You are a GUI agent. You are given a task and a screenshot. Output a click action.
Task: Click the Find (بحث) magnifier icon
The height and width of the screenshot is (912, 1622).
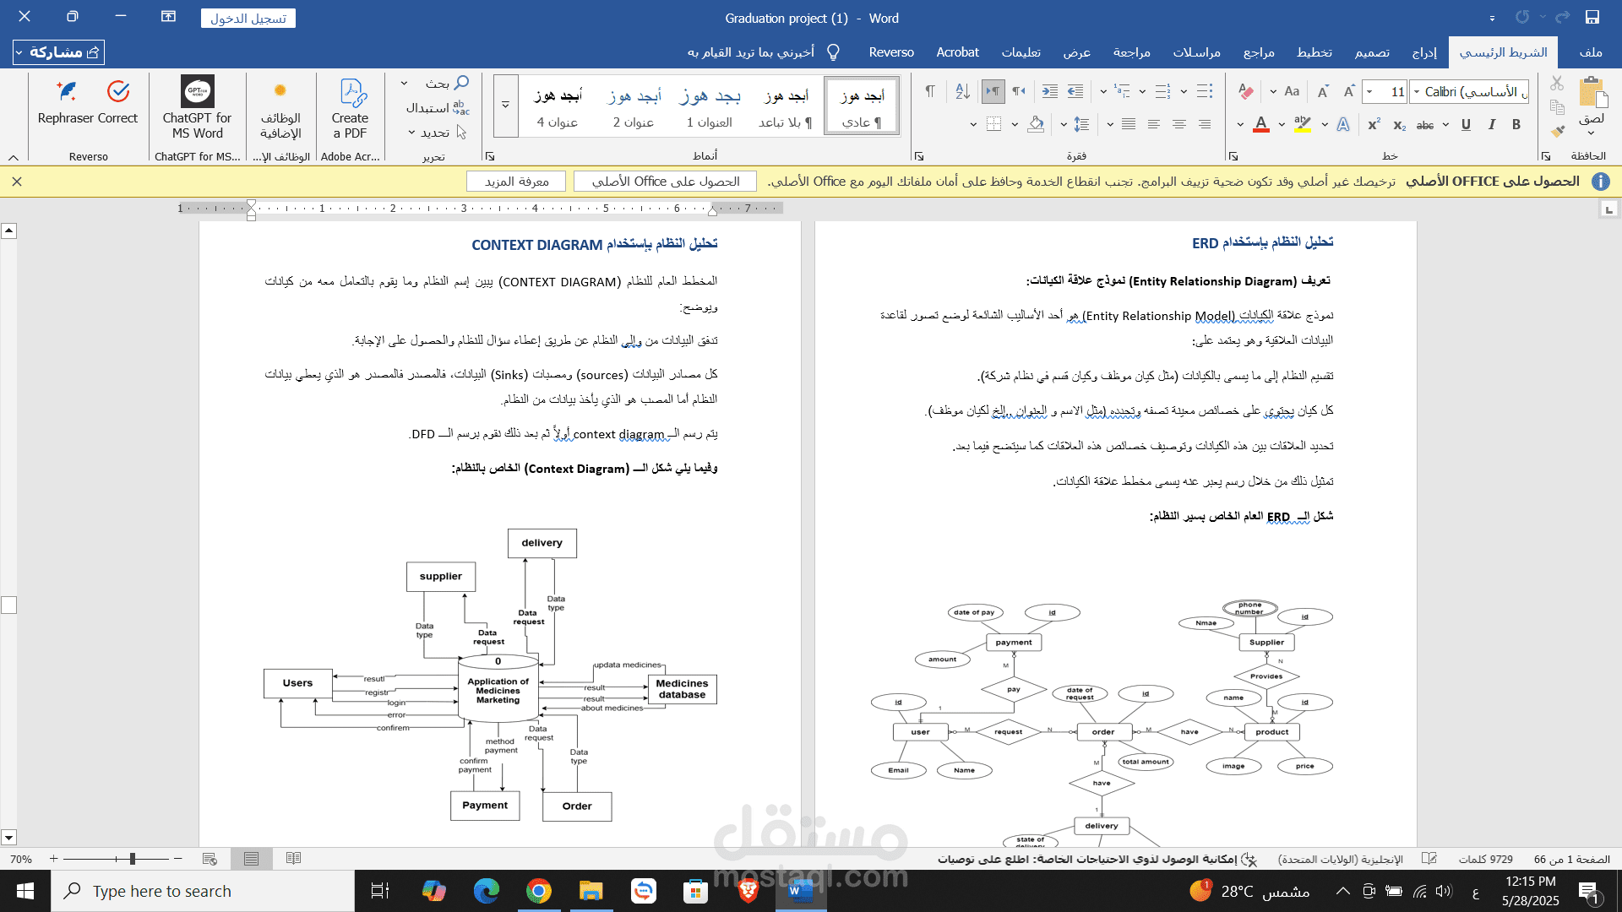click(461, 83)
